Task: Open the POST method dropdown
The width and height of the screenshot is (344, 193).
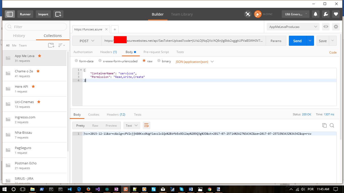Action: click(87, 41)
